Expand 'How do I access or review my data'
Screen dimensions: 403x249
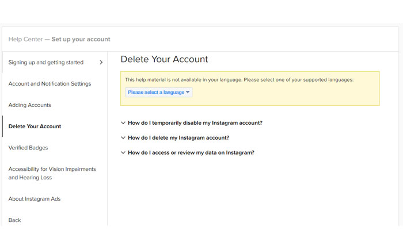[x=191, y=152]
